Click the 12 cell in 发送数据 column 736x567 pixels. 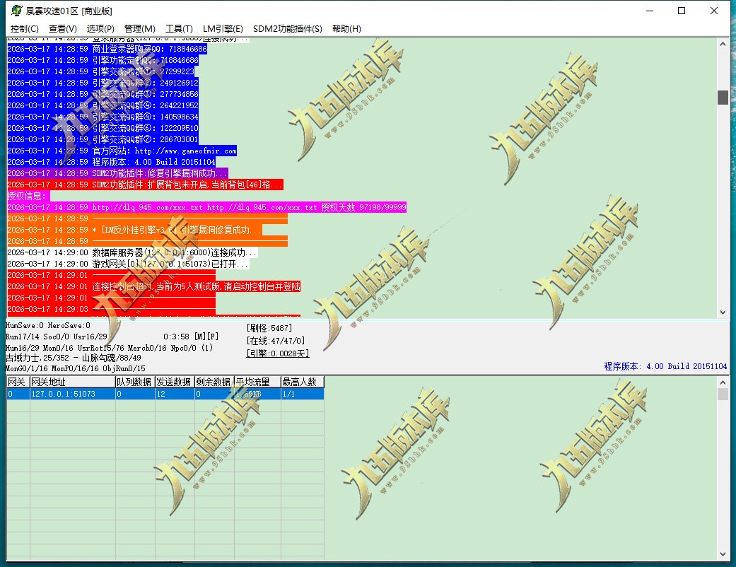tap(175, 394)
